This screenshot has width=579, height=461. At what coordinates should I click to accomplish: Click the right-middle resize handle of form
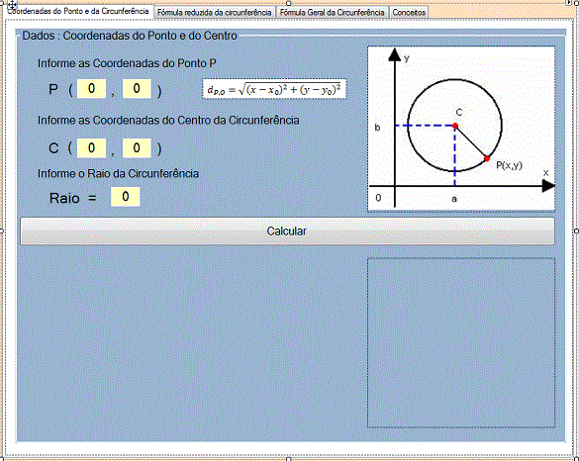click(x=576, y=230)
